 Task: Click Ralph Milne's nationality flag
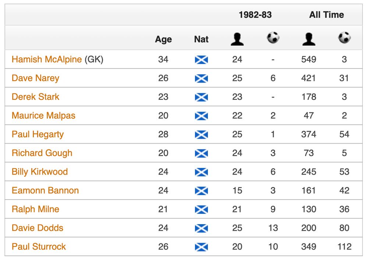[x=201, y=209]
